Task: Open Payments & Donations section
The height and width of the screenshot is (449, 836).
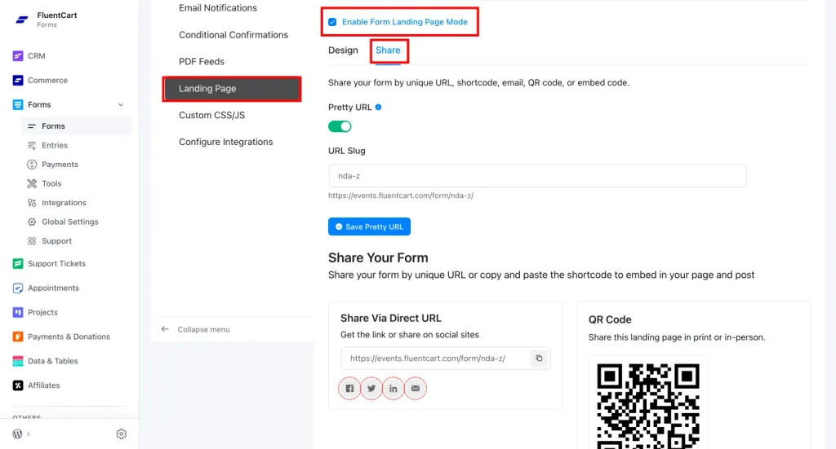Action: [x=69, y=337]
